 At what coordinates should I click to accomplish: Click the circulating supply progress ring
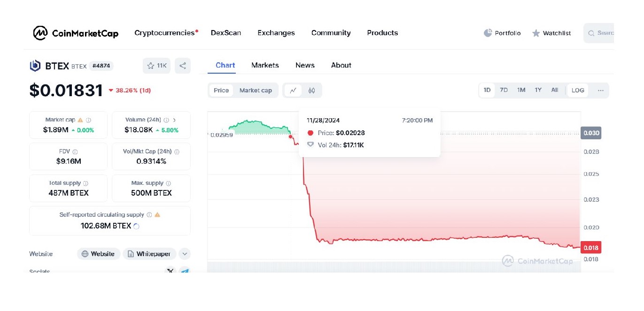(x=136, y=226)
